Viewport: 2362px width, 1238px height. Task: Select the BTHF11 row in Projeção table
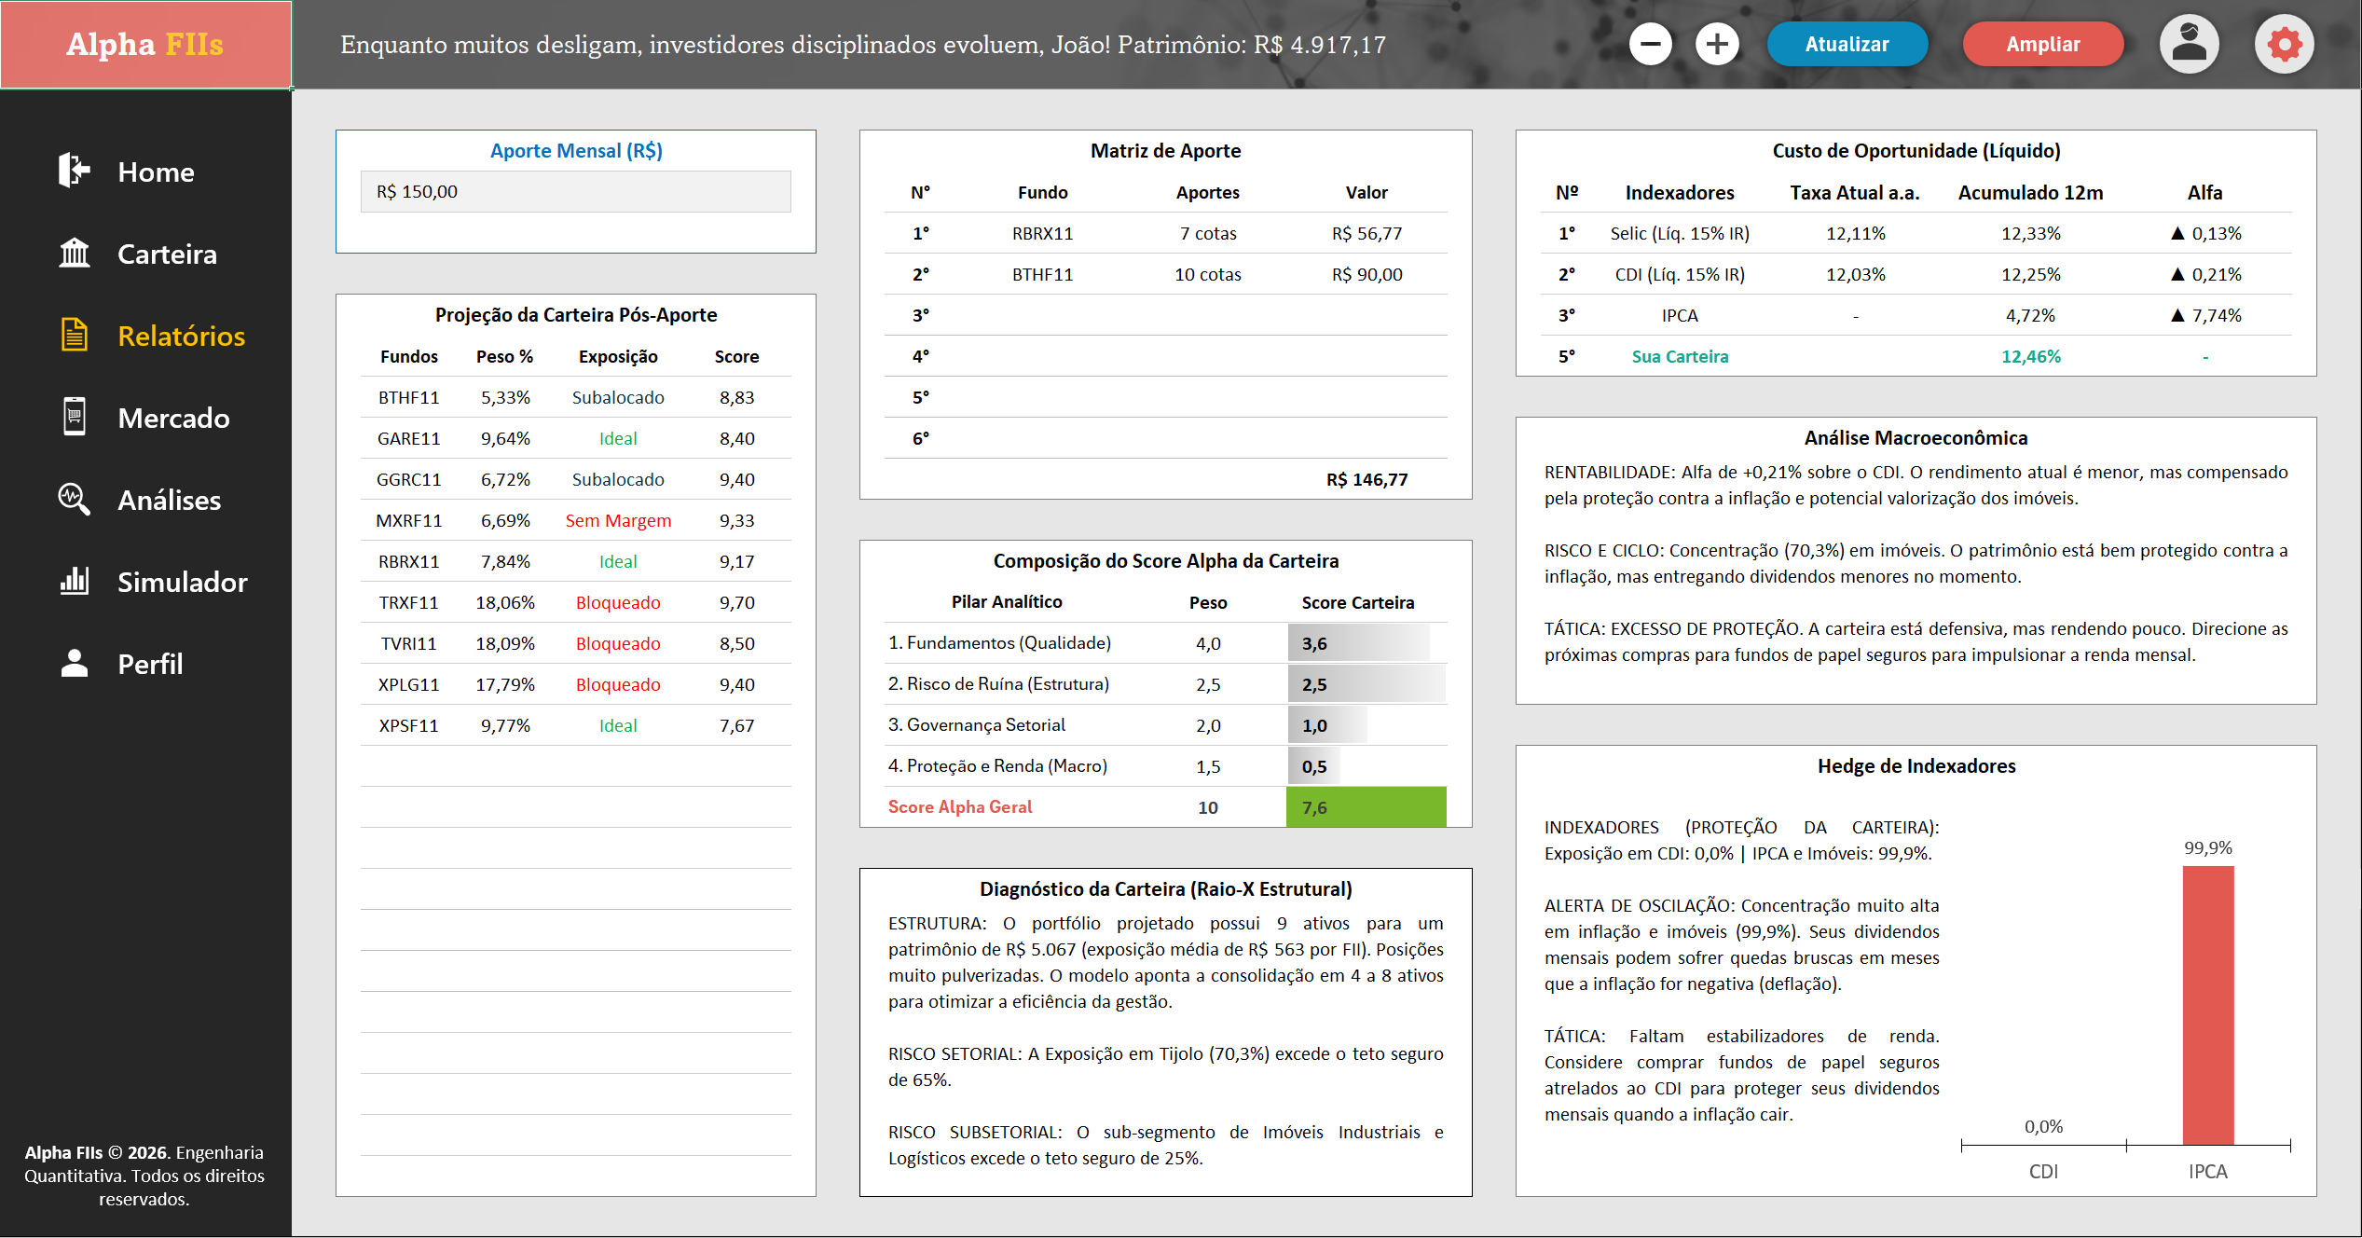[x=576, y=397]
